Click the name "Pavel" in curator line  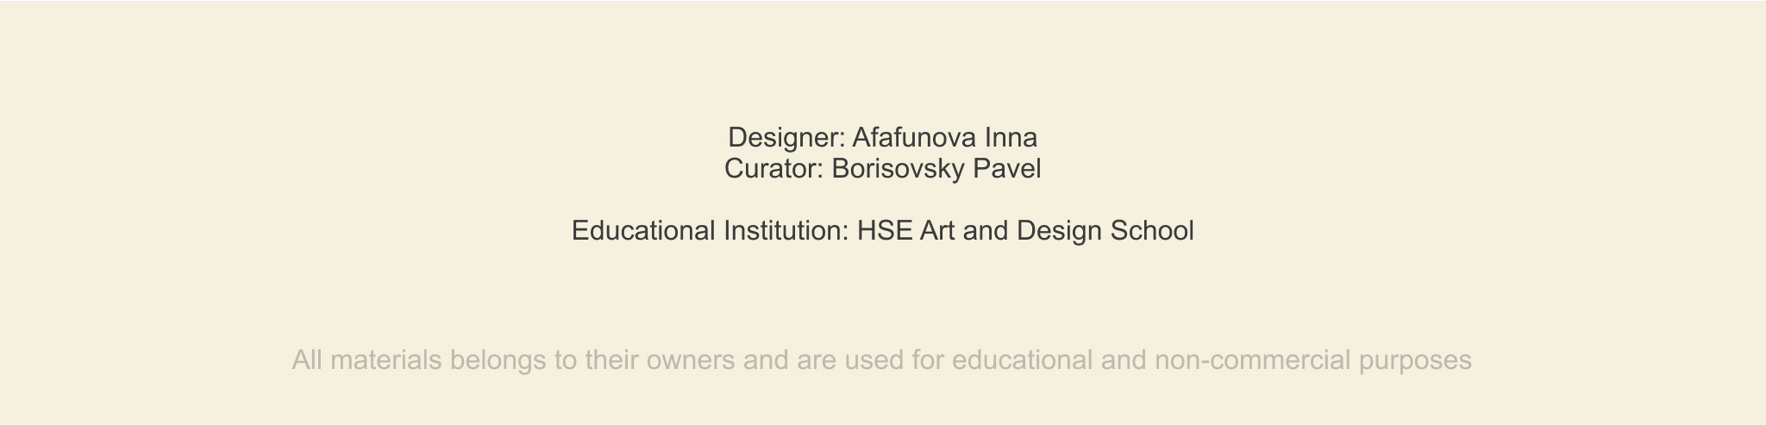coord(1007,169)
